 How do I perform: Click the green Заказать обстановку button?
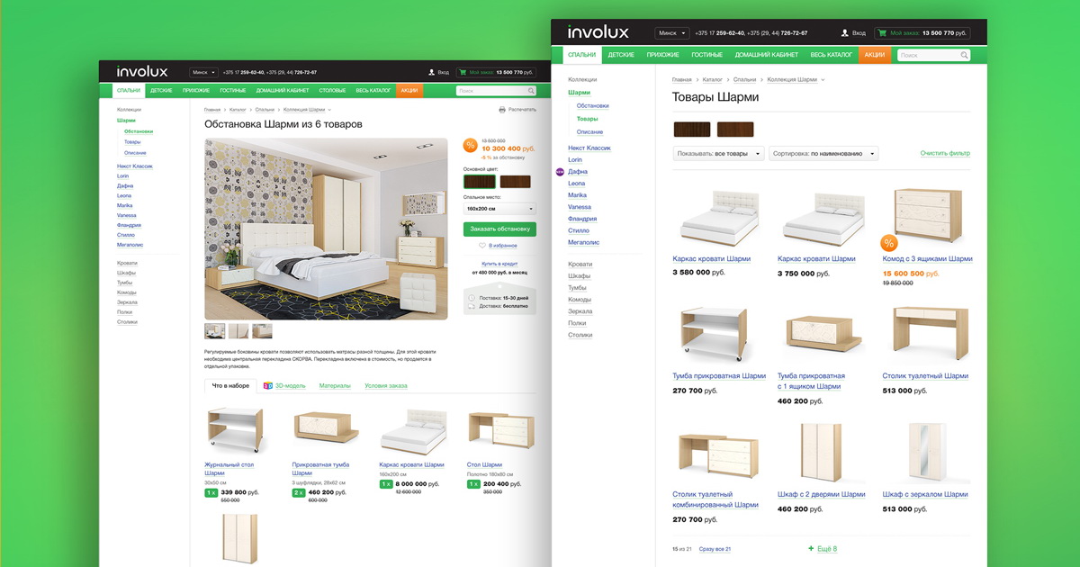pos(499,229)
